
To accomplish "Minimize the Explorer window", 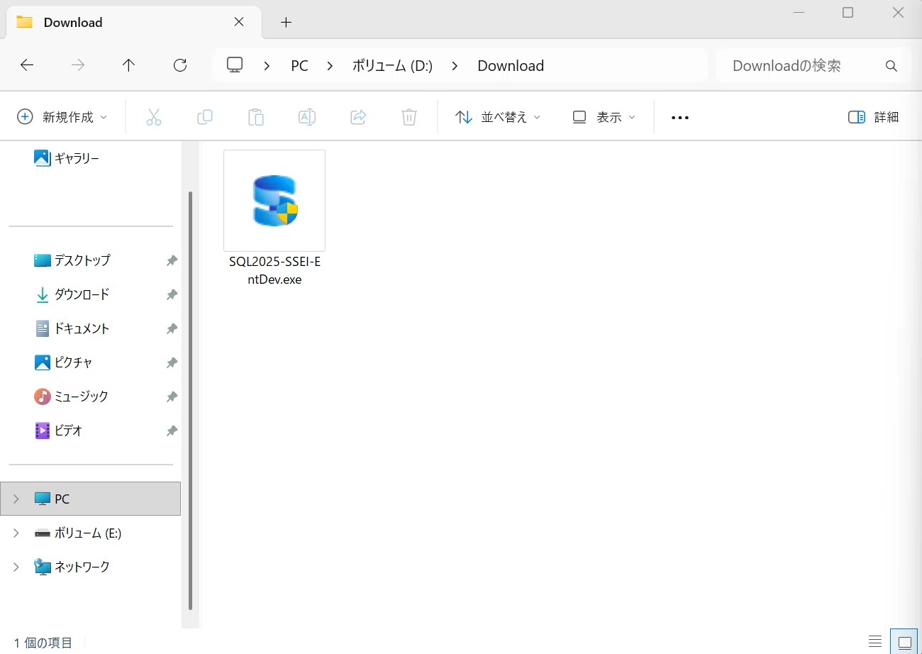I will coord(799,13).
